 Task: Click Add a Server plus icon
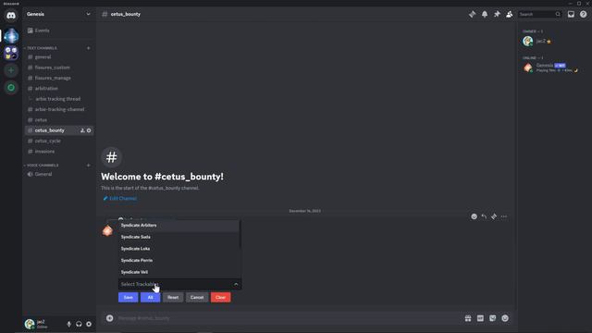(x=11, y=70)
